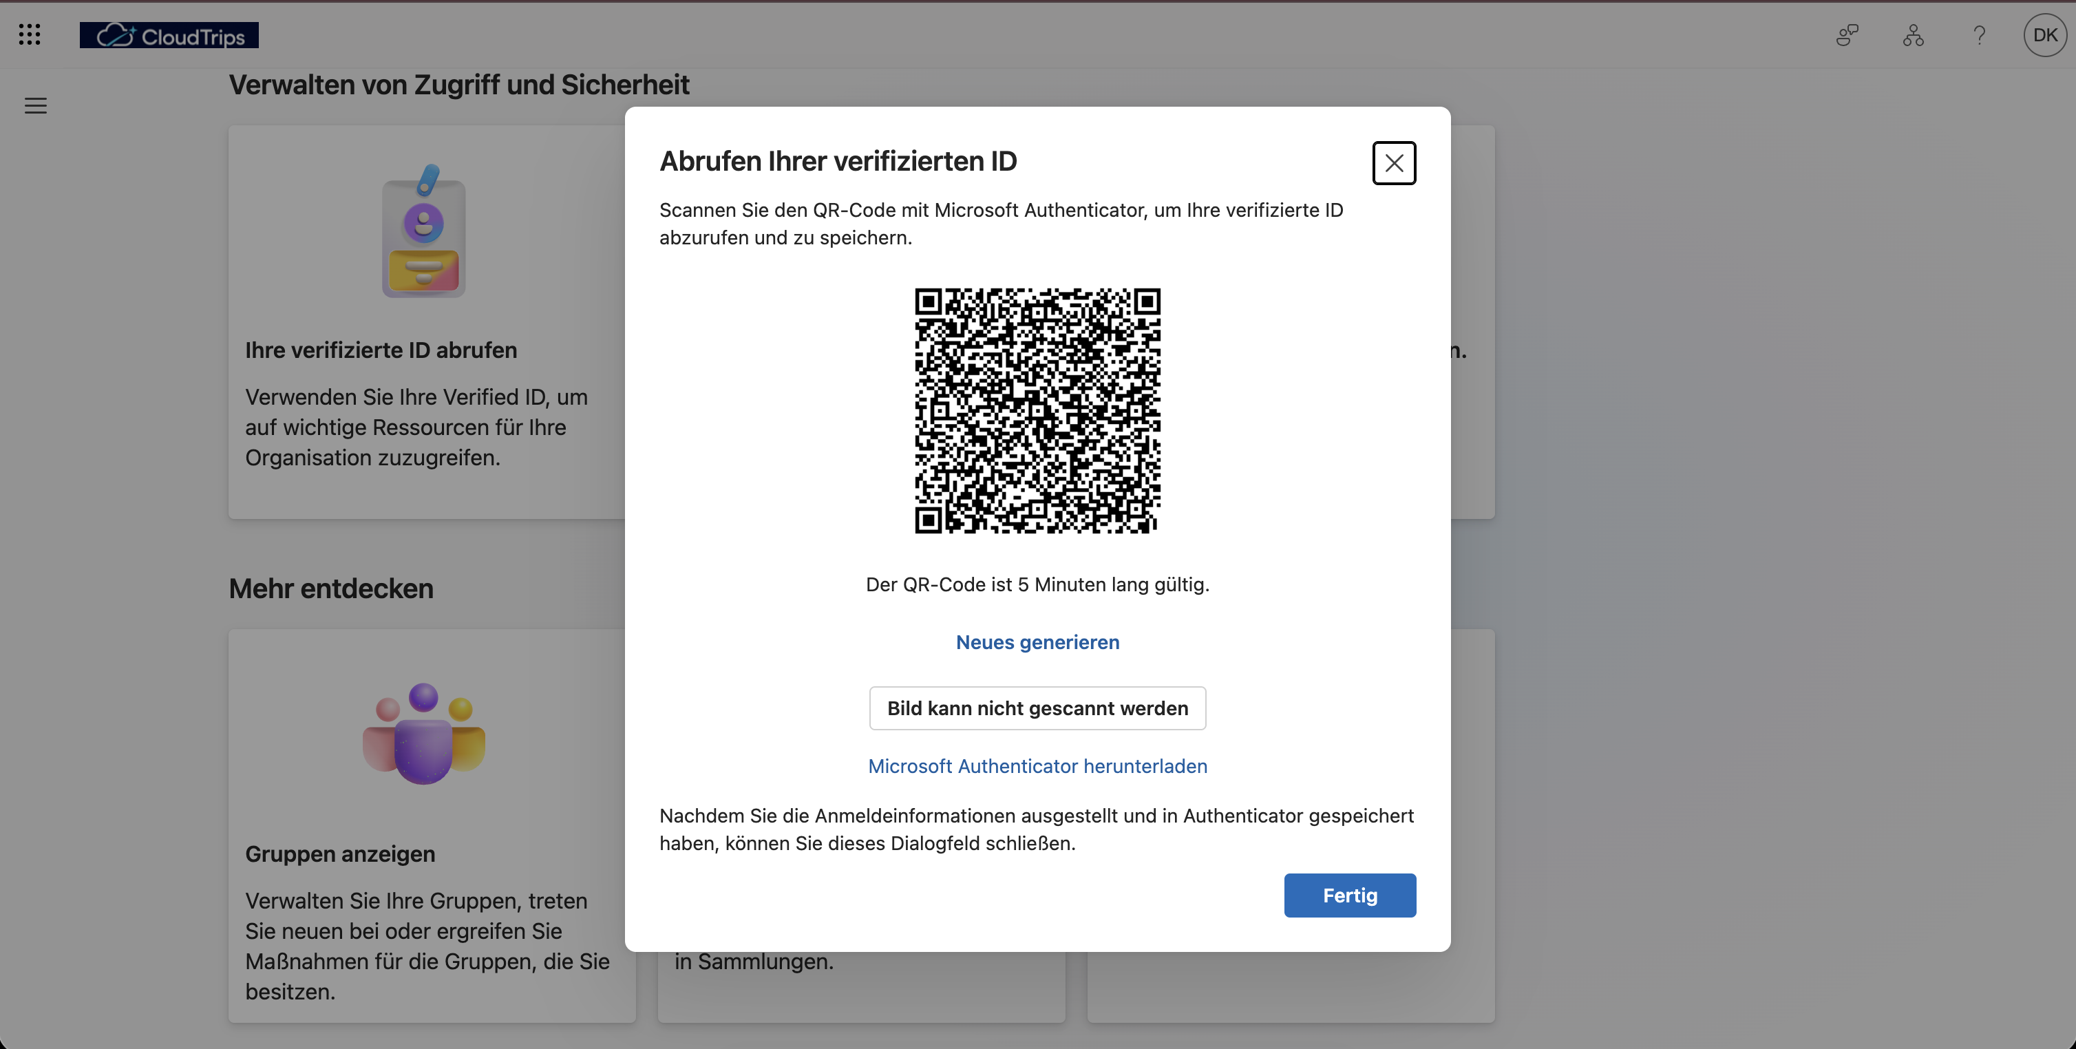The height and width of the screenshot is (1049, 2076).
Task: Click Bild kann nicht gescannt werden button
Action: [1038, 708]
